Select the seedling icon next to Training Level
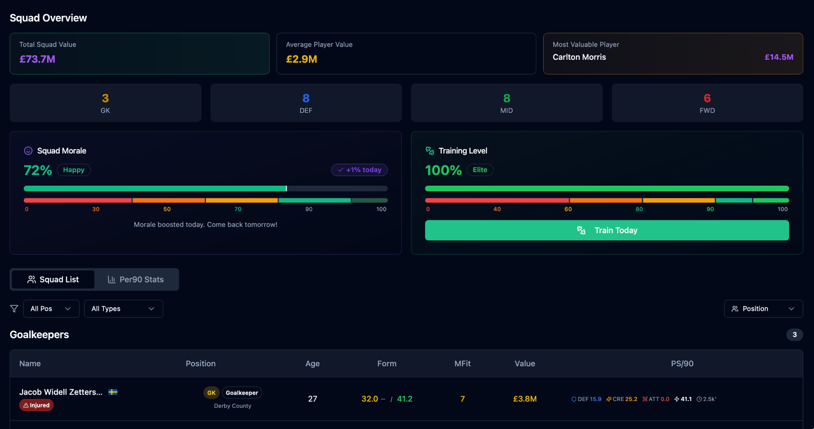 pyautogui.click(x=429, y=150)
